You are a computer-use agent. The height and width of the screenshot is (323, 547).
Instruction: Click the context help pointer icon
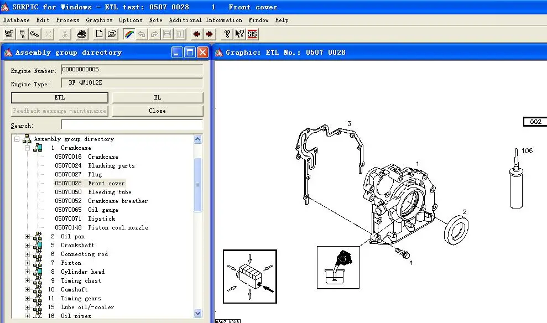point(239,34)
